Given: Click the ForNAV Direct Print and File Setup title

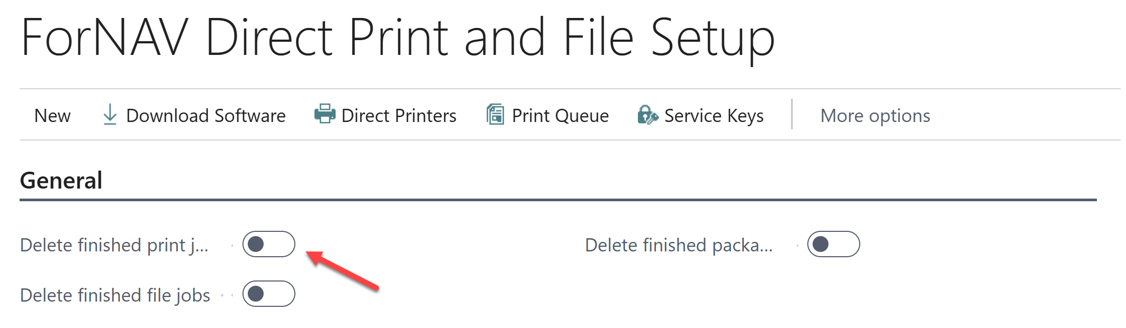Looking at the screenshot, I should [398, 38].
